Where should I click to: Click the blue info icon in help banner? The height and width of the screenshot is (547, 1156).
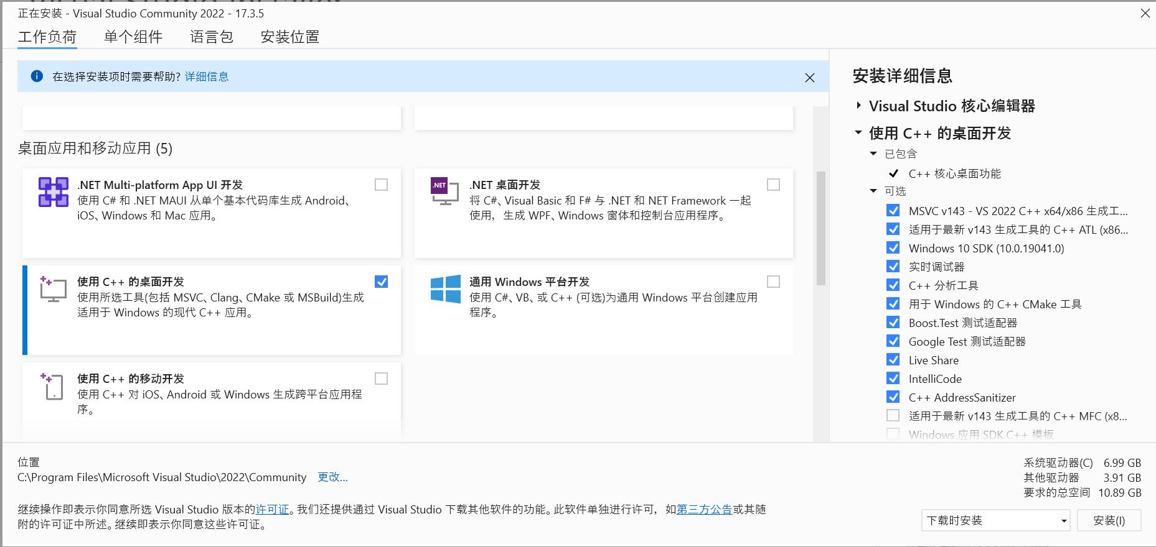point(37,76)
